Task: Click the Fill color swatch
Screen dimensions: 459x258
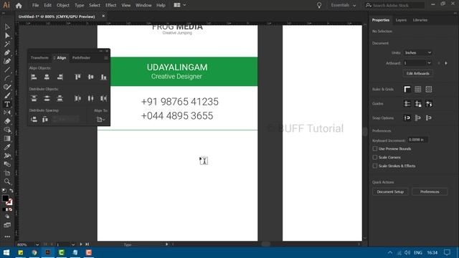Action: click(x=5, y=199)
